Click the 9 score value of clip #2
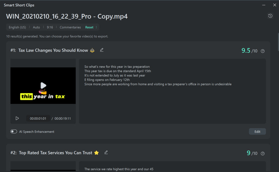Viewport: 279px width, 172px height. [x=248, y=153]
